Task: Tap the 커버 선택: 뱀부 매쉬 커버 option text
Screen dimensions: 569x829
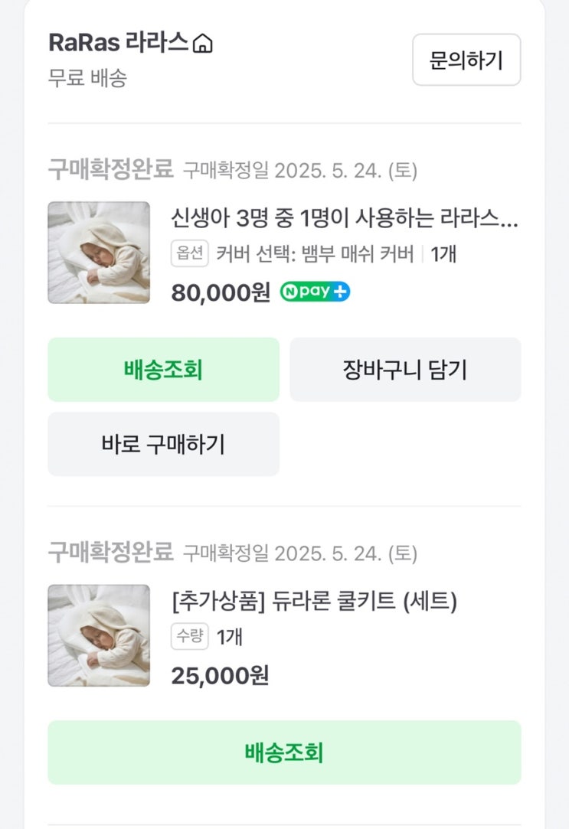Action: 315,254
